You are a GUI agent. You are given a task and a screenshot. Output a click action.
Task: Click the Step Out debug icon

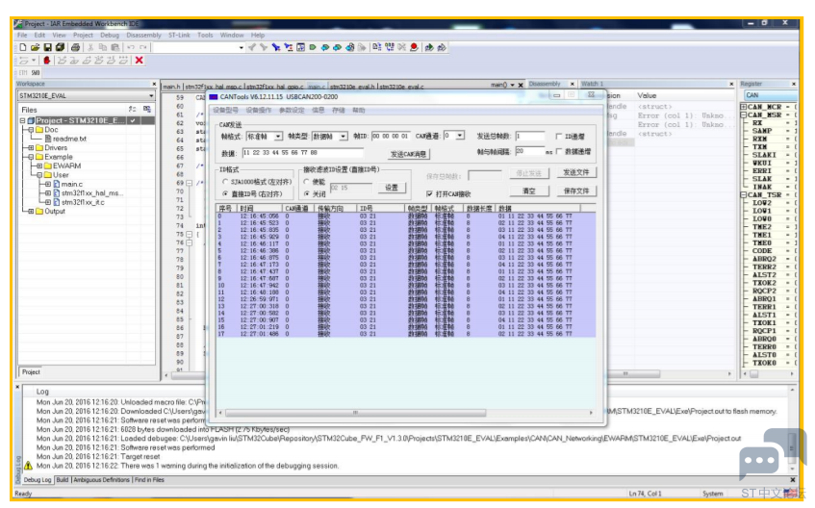coord(87,61)
